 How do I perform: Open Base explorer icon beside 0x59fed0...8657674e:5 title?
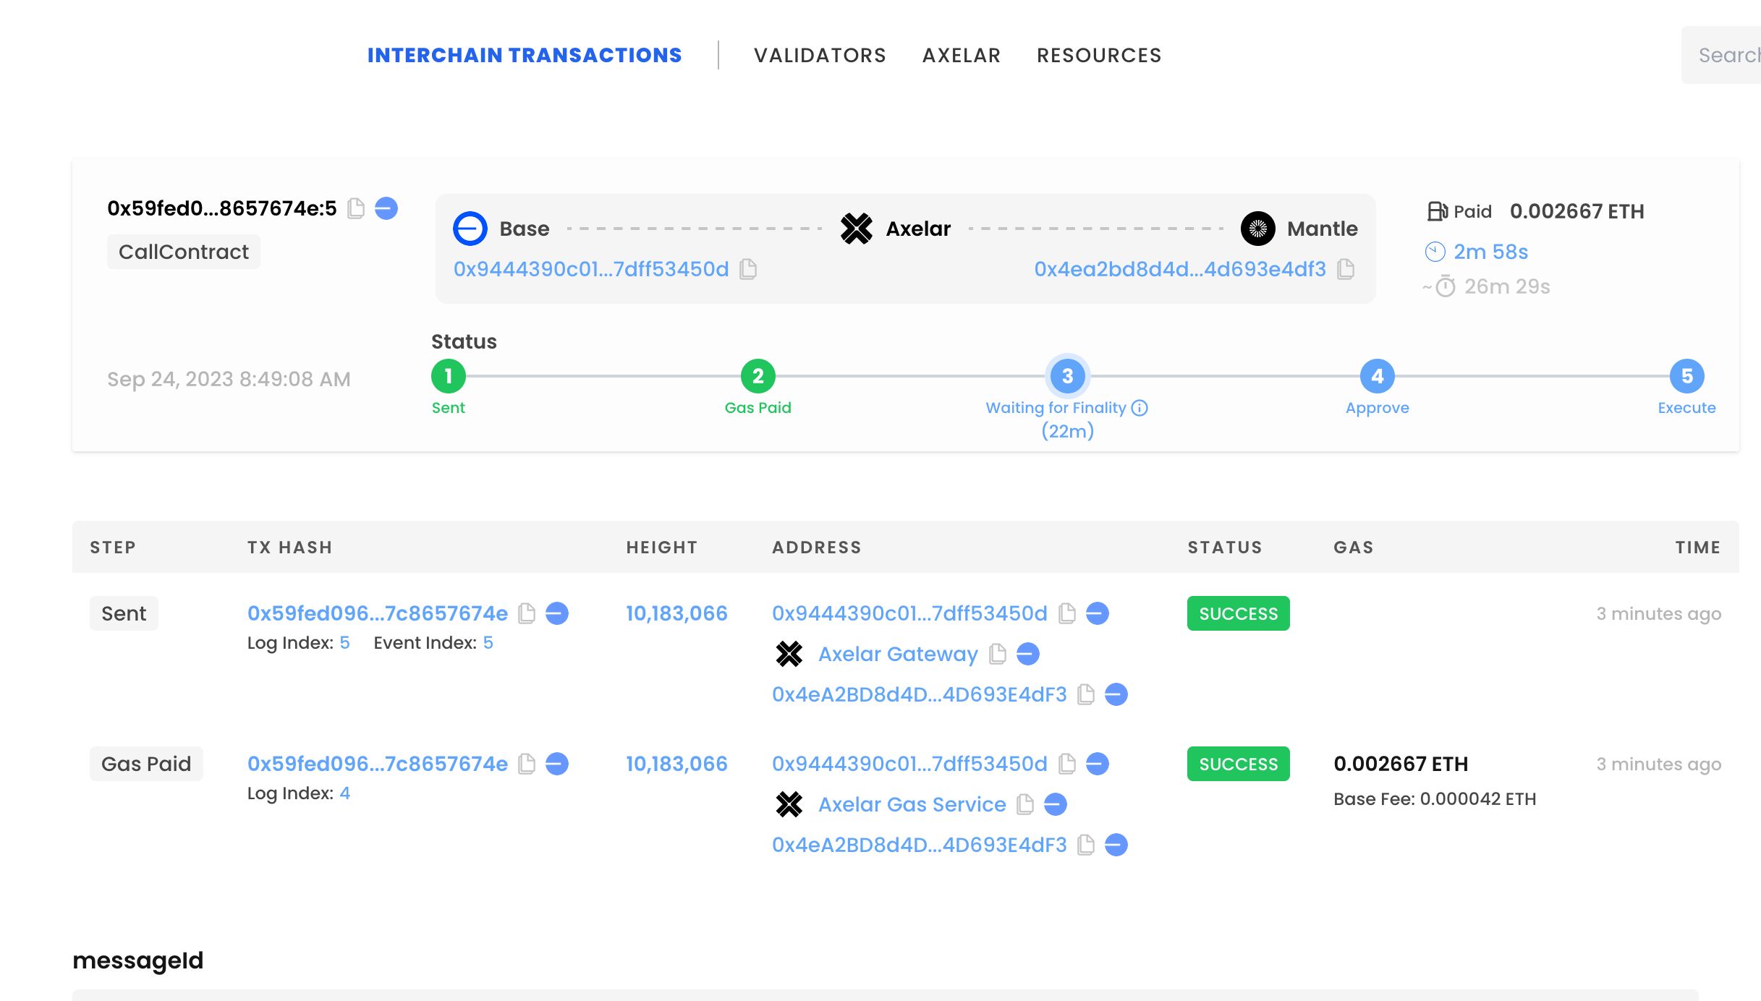pos(386,208)
